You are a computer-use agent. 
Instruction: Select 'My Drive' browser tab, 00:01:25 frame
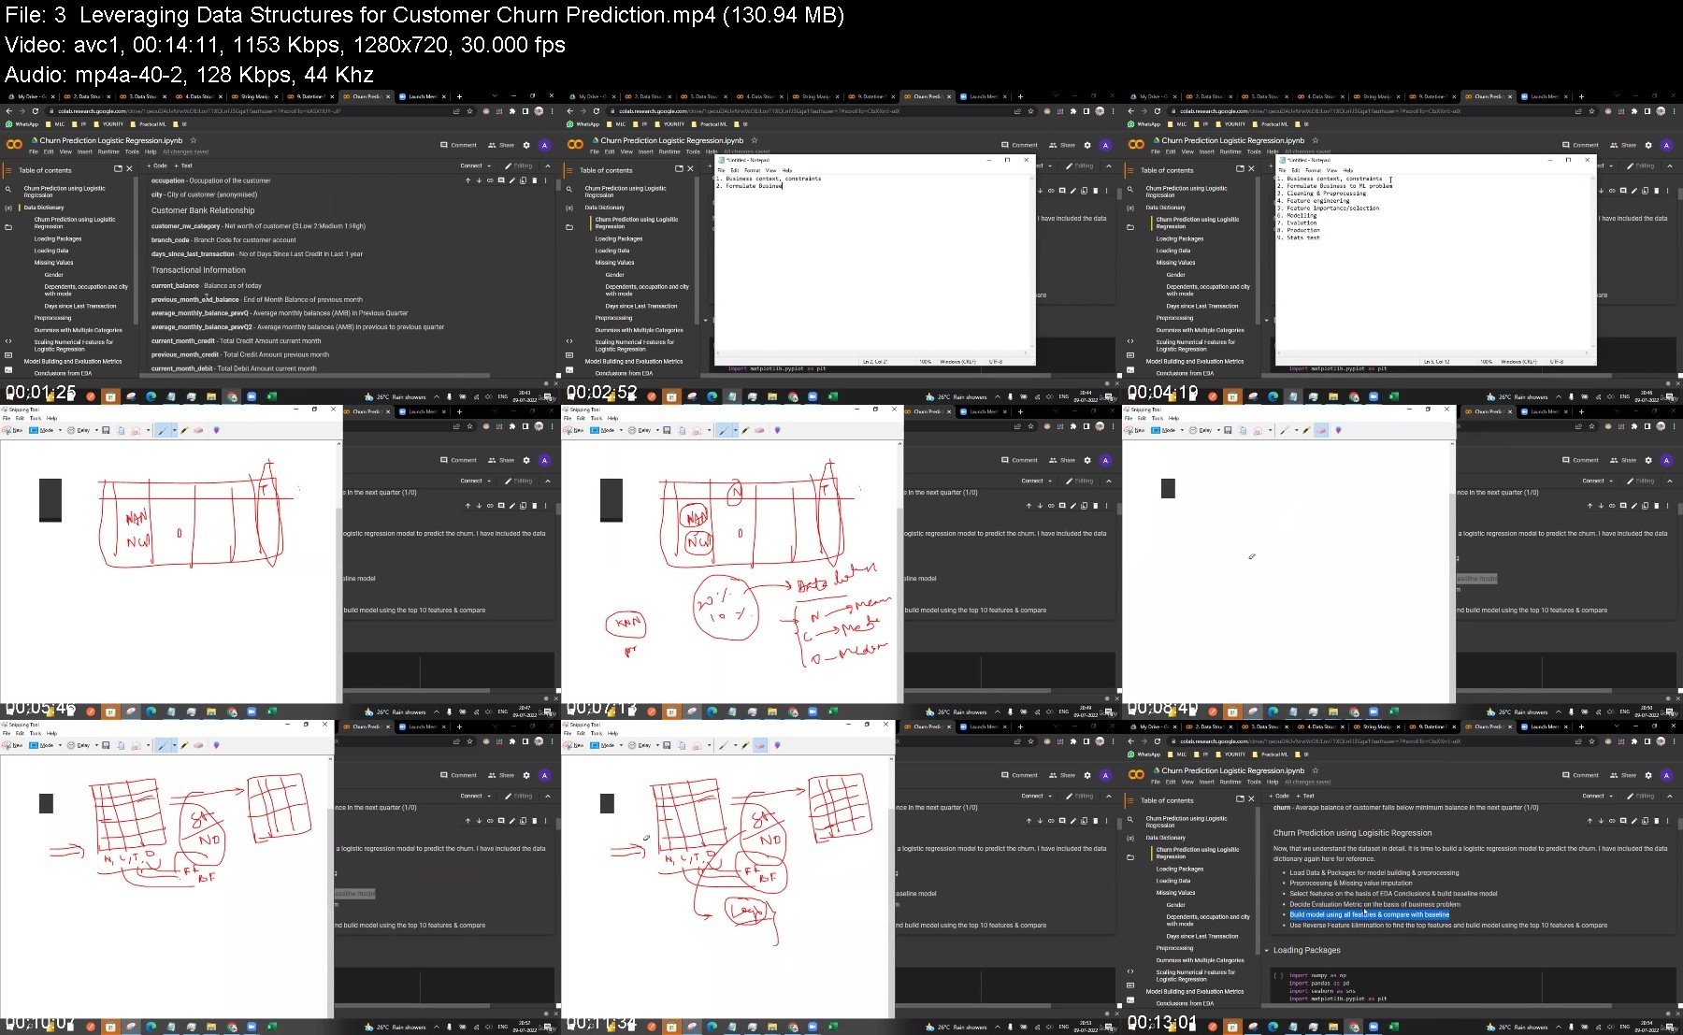(x=33, y=96)
